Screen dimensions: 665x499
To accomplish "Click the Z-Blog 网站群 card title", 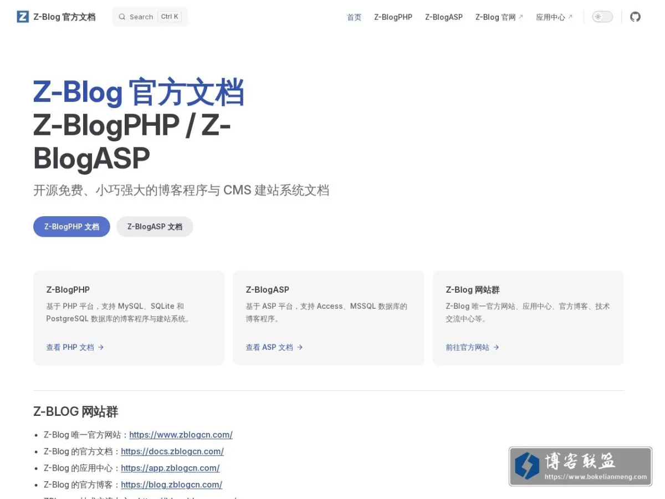I will click(x=473, y=289).
